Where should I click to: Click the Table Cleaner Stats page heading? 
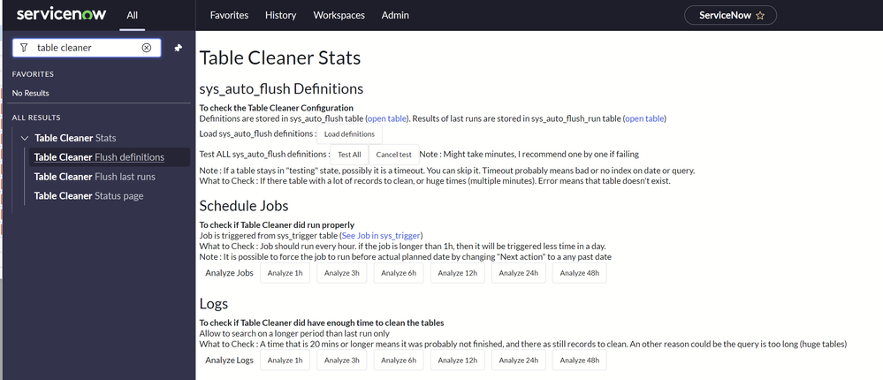point(280,58)
